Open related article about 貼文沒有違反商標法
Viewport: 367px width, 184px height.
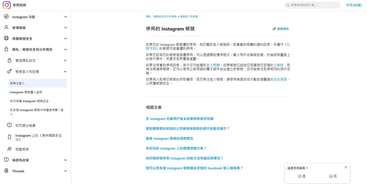(184, 158)
